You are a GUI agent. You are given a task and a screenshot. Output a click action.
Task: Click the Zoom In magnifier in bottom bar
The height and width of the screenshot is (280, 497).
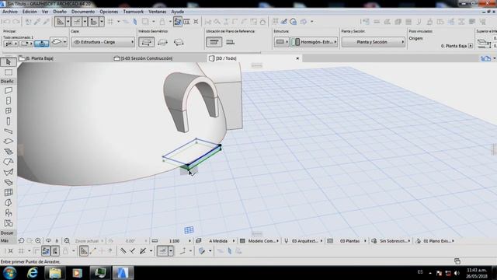38,241
